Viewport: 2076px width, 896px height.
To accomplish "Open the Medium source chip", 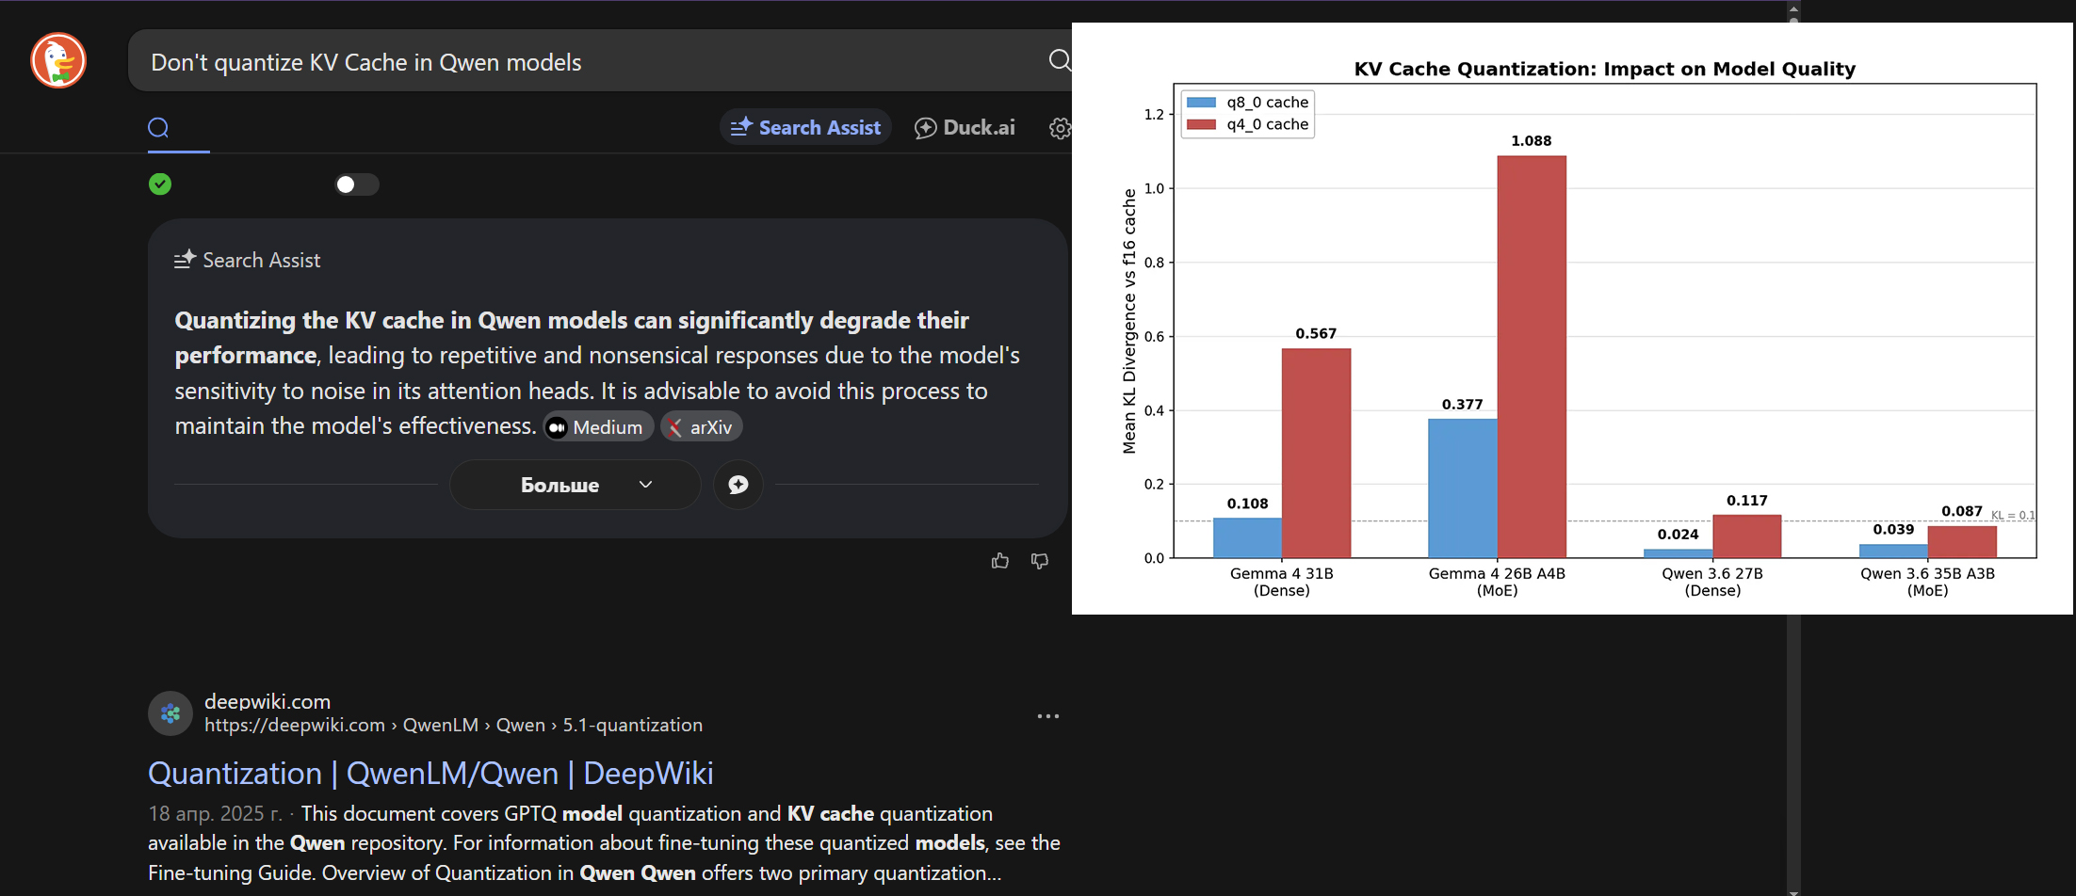I will pos(598,427).
